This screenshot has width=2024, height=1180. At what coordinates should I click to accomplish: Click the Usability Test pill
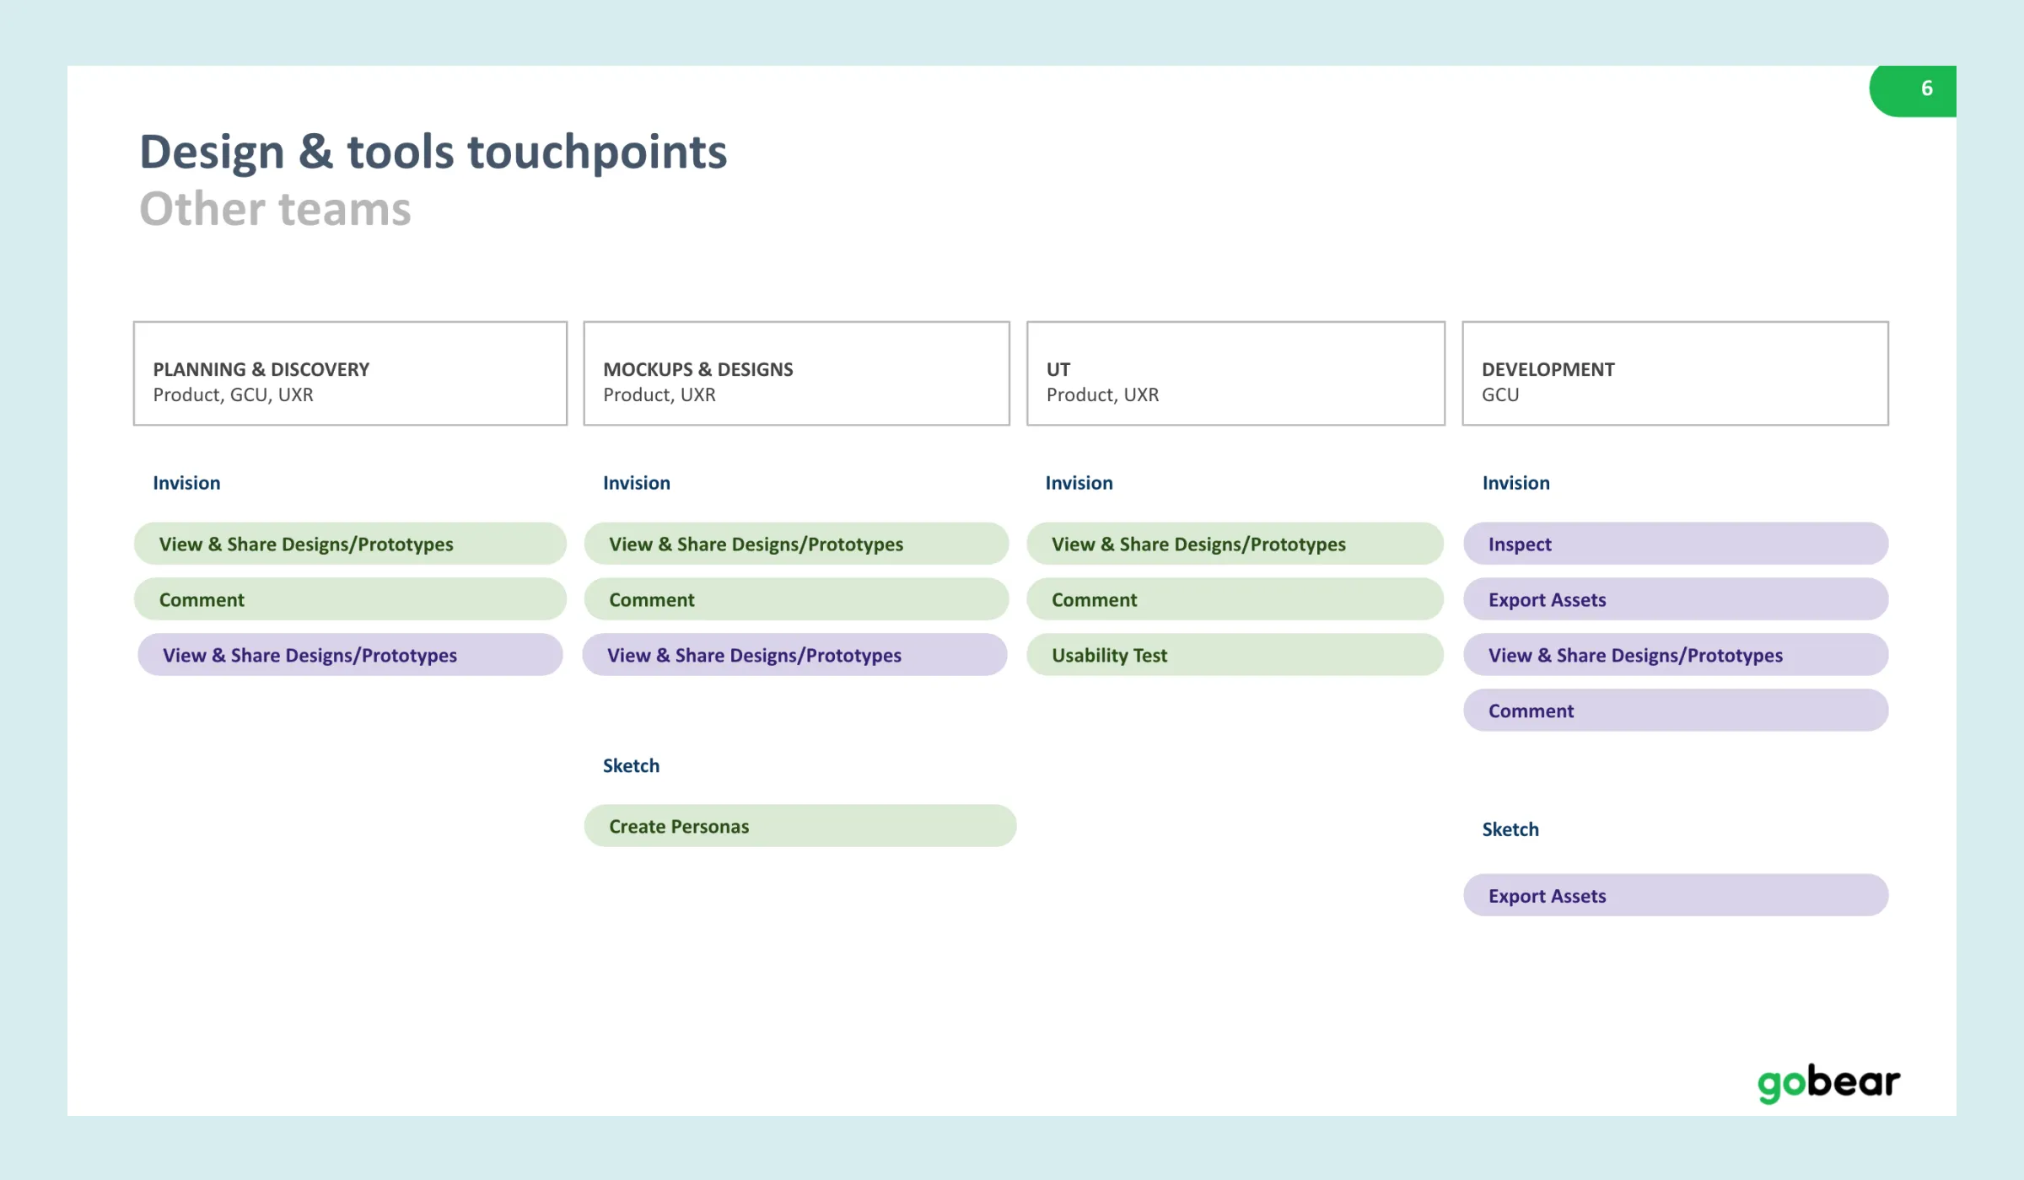(1235, 655)
